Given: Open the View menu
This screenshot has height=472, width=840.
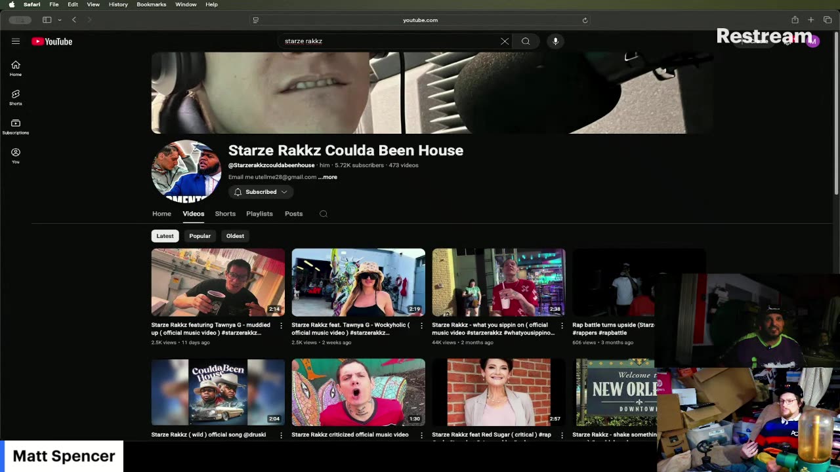Looking at the screenshot, I should click(x=93, y=5).
